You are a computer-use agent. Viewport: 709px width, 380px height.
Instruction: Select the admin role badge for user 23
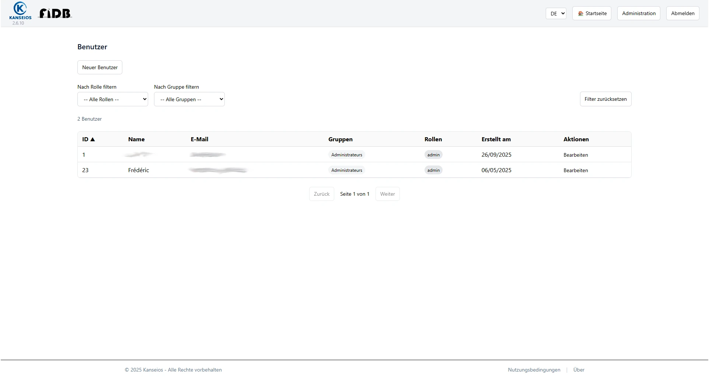(433, 170)
